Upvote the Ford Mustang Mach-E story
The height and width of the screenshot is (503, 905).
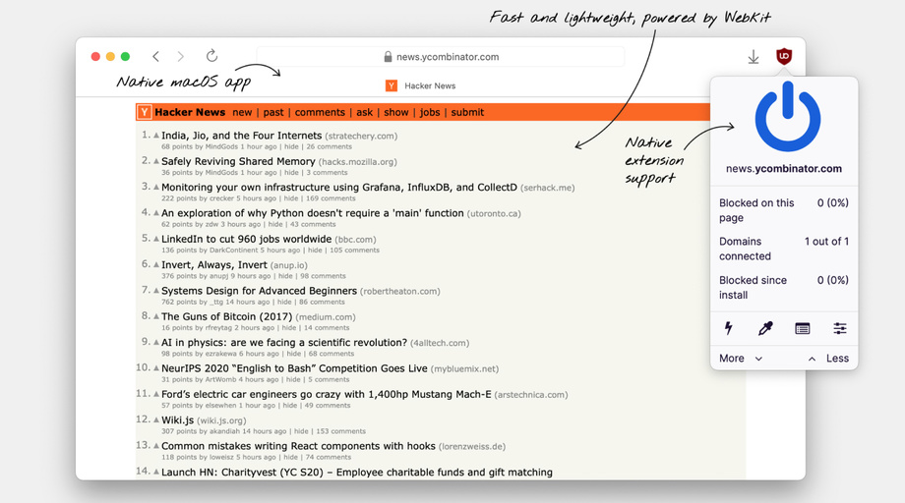156,394
